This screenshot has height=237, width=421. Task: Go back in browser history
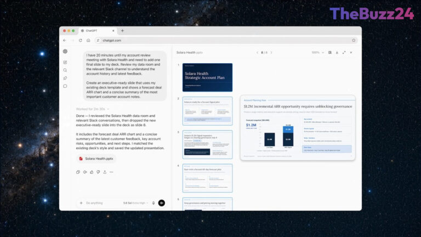coord(65,40)
